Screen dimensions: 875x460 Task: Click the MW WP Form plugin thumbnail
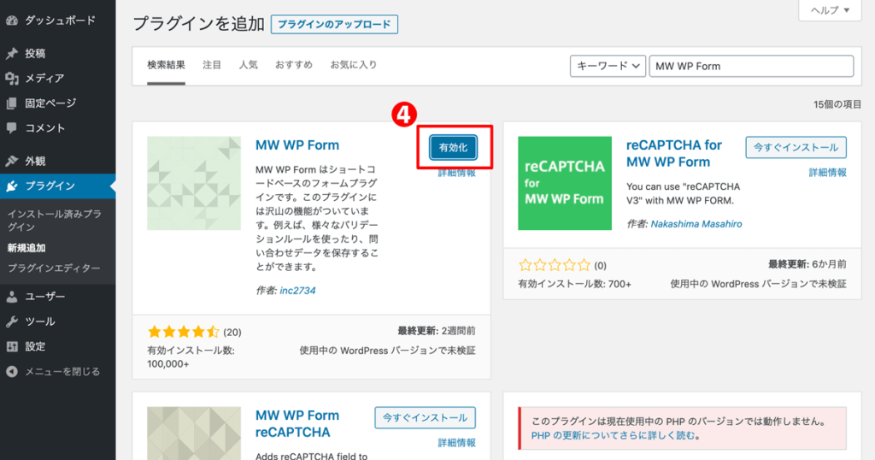point(194,183)
